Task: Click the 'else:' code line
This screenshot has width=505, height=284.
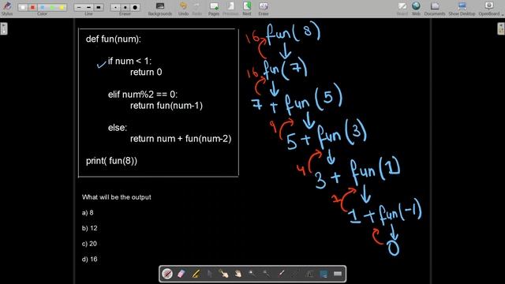Action: pyautogui.click(x=118, y=128)
